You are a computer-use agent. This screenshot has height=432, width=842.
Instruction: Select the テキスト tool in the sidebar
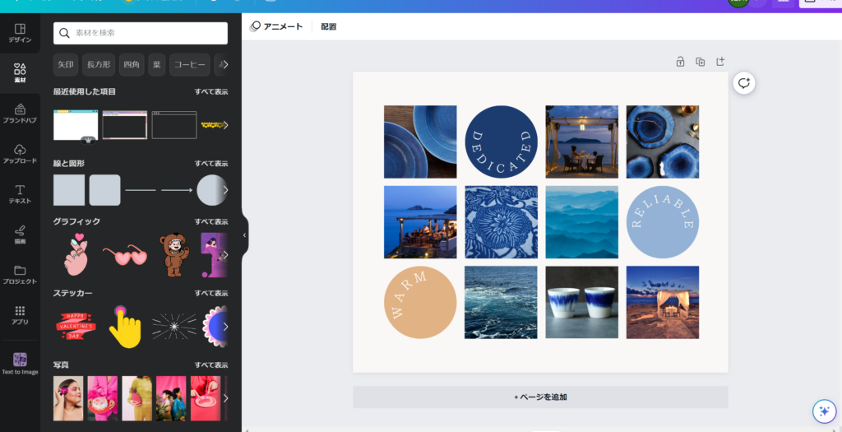[x=20, y=193]
